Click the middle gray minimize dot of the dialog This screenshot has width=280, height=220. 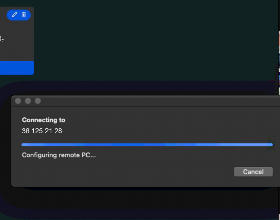pos(28,101)
